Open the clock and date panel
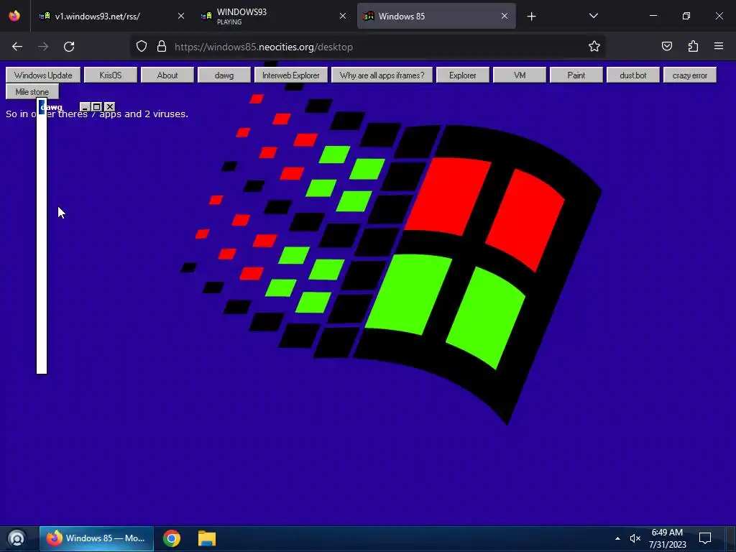Screen dimensions: 736x552 point(668,538)
